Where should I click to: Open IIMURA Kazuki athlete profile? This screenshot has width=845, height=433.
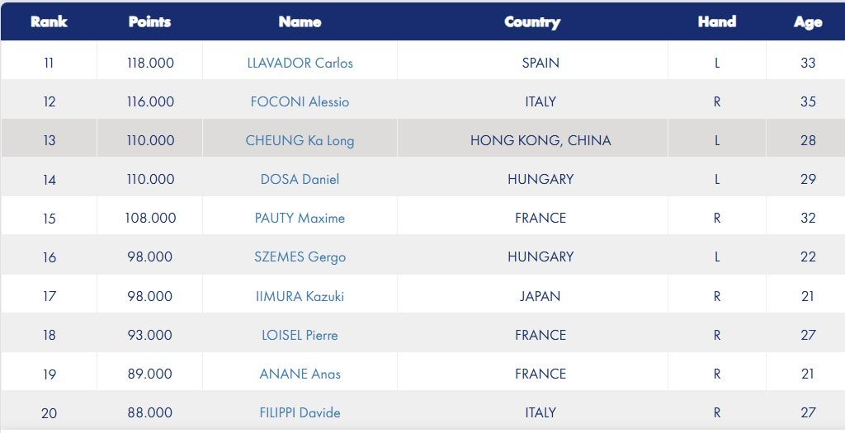point(300,296)
